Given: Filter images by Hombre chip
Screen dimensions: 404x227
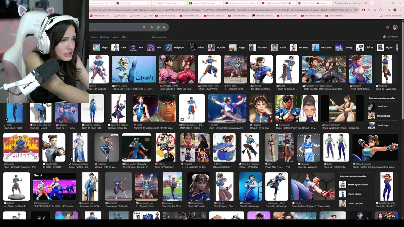Looking at the screenshot, I should 217,48.
